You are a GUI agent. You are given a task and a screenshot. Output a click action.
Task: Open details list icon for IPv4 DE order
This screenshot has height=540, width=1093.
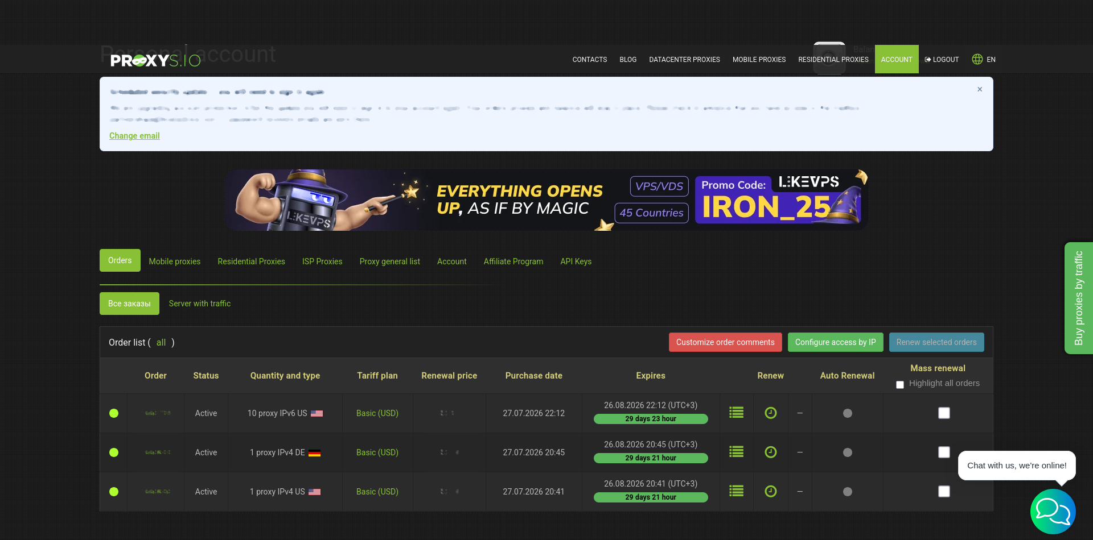[x=736, y=452]
